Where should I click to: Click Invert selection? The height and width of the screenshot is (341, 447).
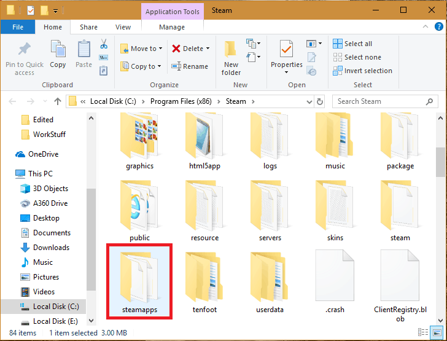(363, 71)
